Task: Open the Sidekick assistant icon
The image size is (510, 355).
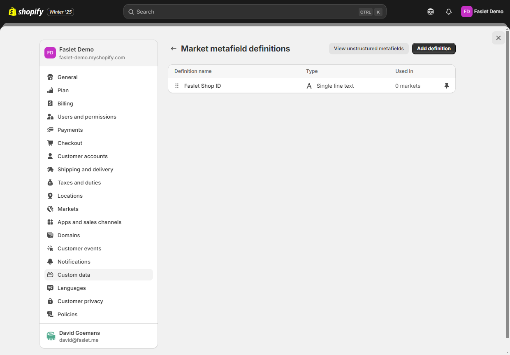Action: 431,12
